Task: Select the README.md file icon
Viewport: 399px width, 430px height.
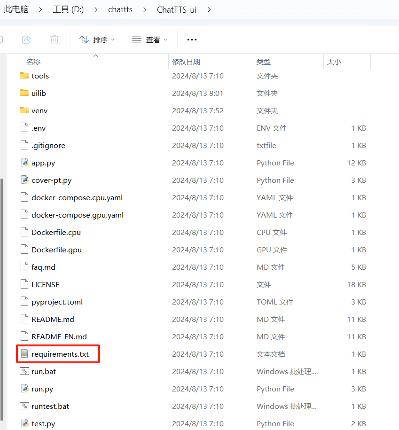Action: [x=24, y=319]
